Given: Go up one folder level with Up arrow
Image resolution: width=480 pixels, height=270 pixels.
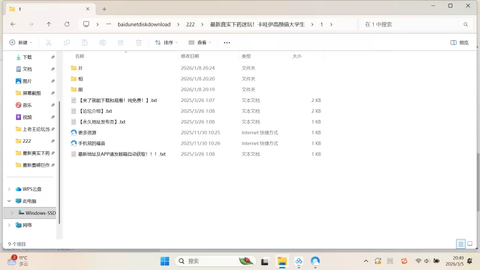Looking at the screenshot, I should [x=49, y=24].
